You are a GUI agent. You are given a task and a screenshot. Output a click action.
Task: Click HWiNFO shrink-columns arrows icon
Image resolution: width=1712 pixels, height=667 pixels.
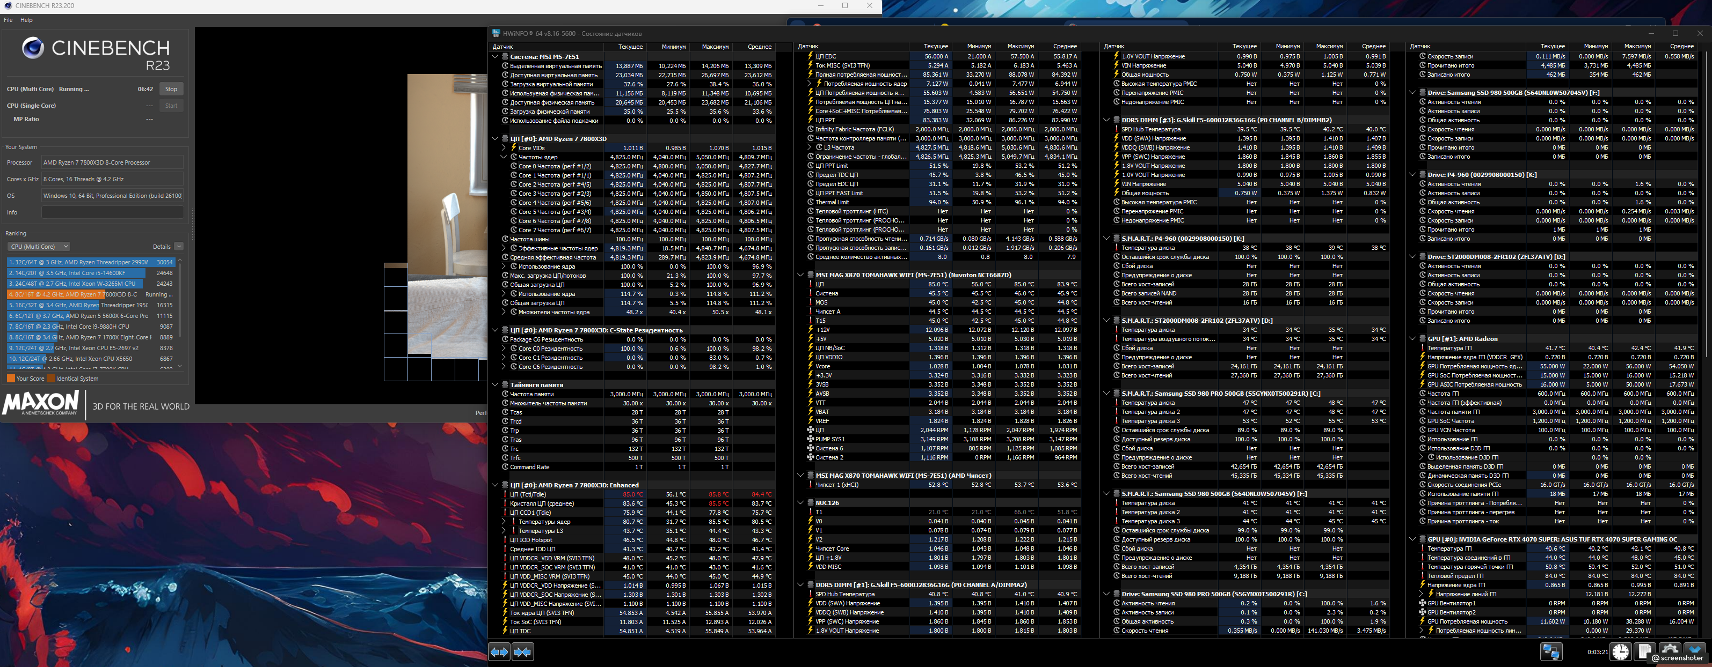point(523,652)
